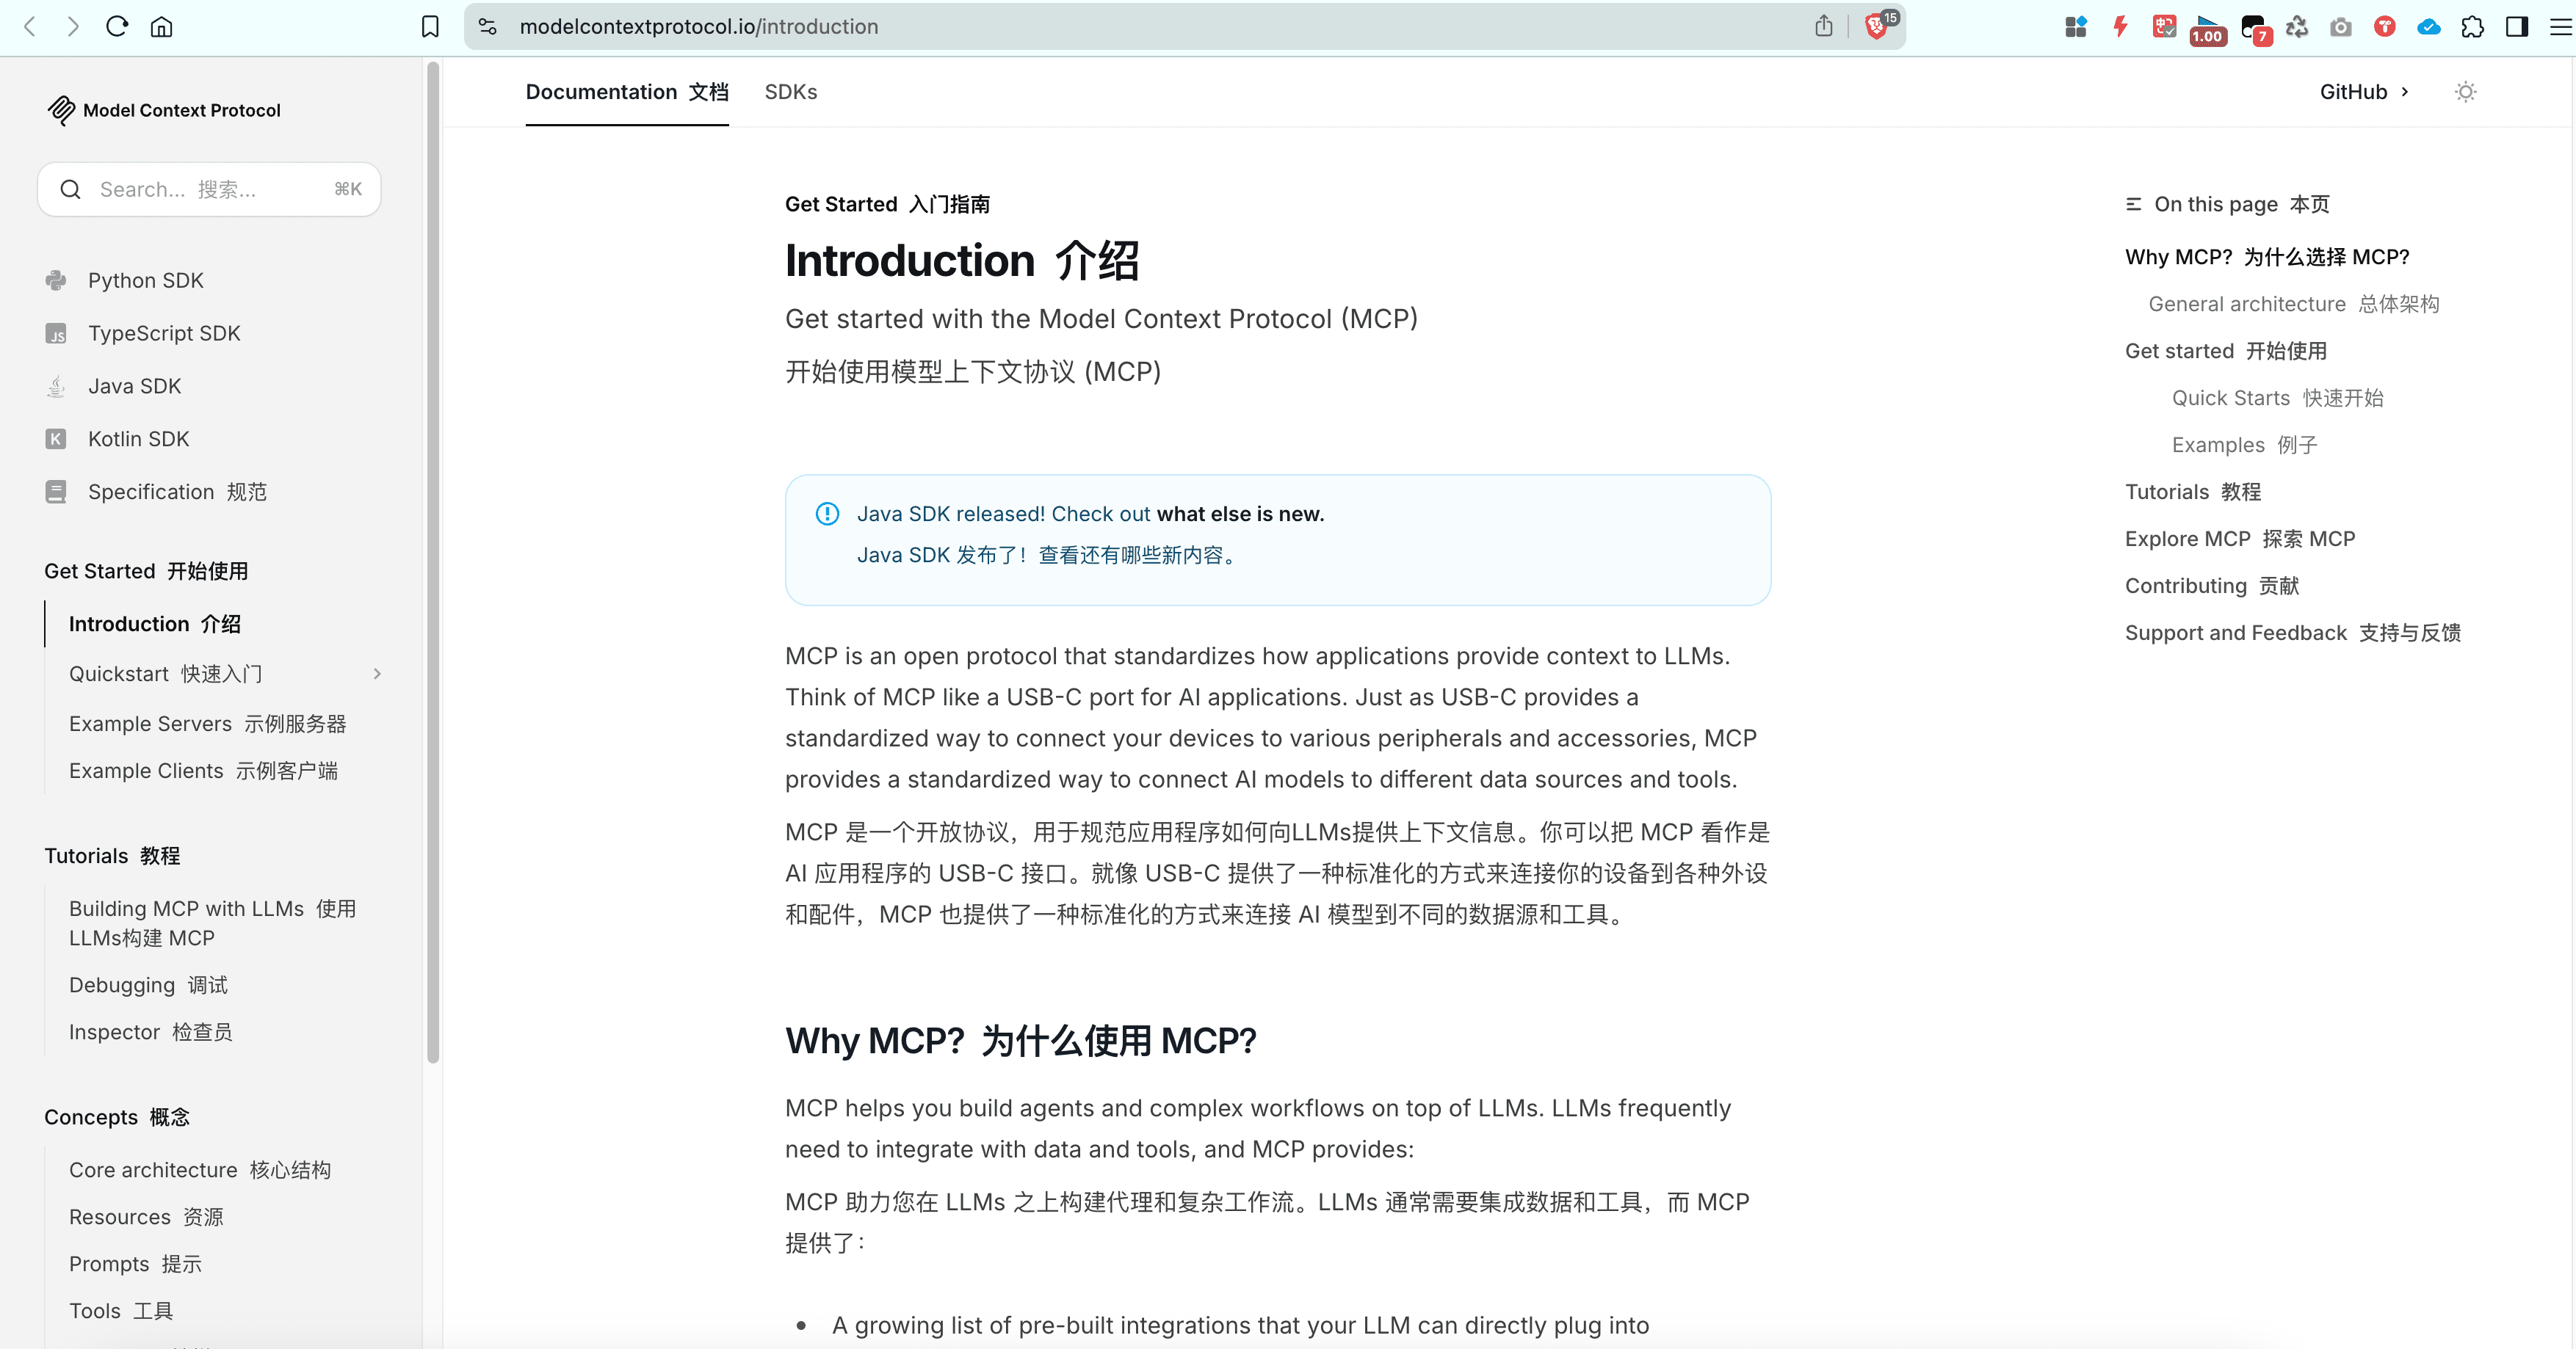Click the 'On this page 本页' header

coord(2227,205)
